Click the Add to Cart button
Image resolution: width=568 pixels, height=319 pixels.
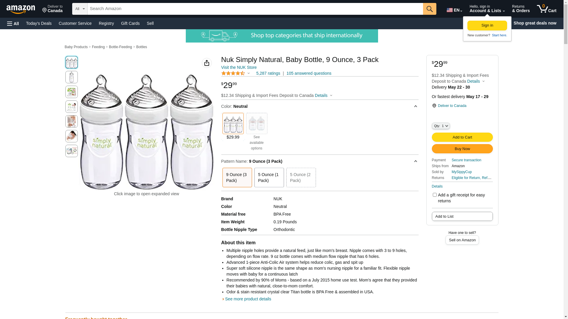[462, 137]
